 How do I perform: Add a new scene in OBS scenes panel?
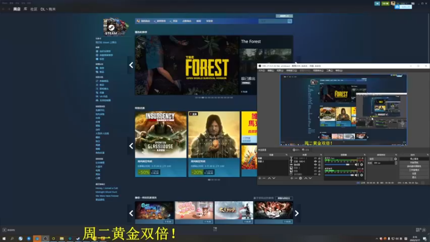click(x=260, y=179)
